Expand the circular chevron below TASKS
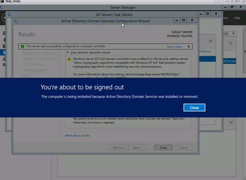 click(x=231, y=43)
